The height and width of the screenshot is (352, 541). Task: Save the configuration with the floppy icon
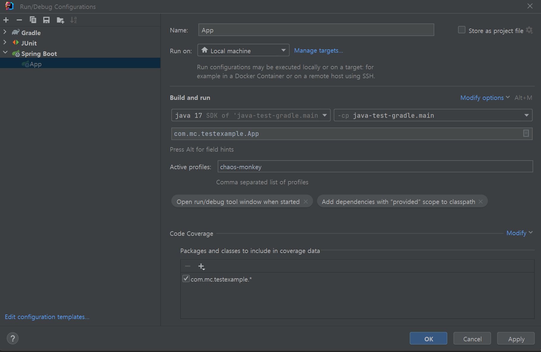click(x=46, y=20)
